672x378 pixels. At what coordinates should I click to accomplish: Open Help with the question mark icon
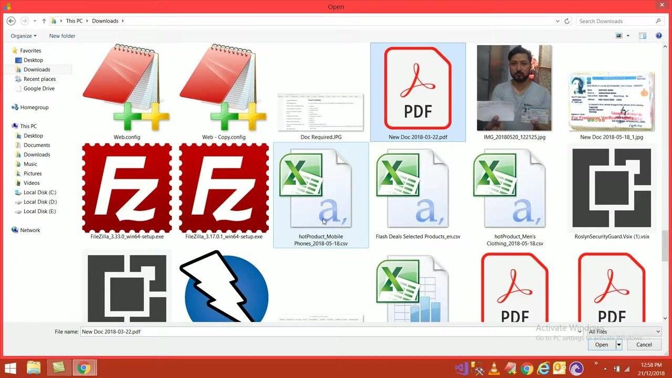[659, 36]
